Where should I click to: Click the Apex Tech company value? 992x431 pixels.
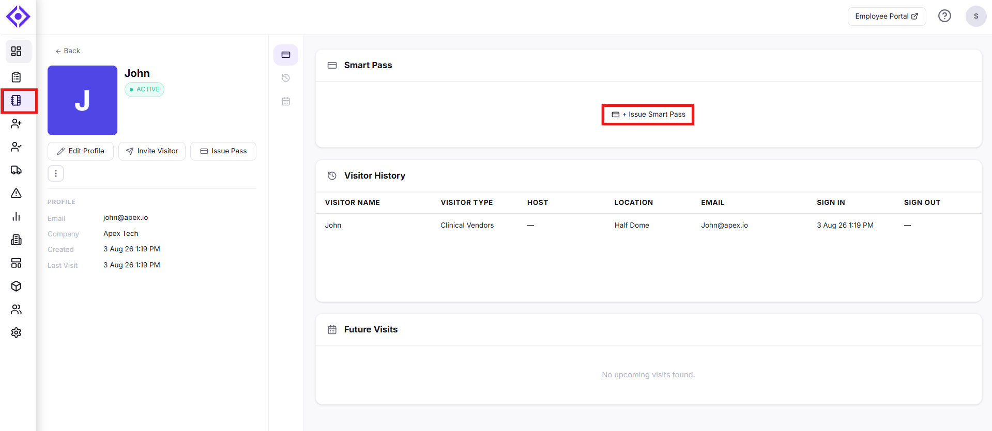click(x=121, y=234)
